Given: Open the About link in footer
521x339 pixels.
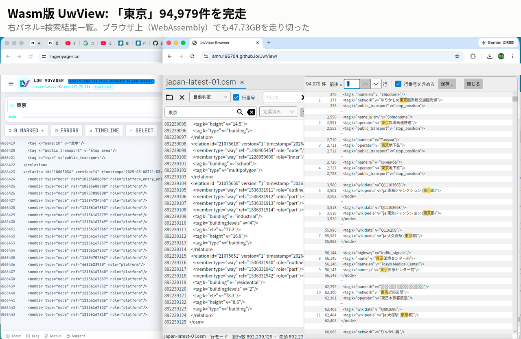Looking at the screenshot, I should coord(13,336).
